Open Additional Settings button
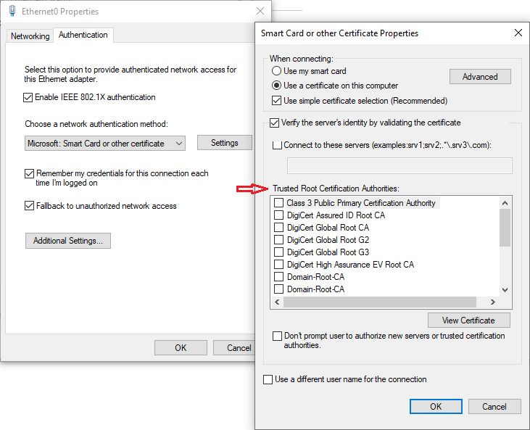The width and height of the screenshot is (530, 430). 68,241
